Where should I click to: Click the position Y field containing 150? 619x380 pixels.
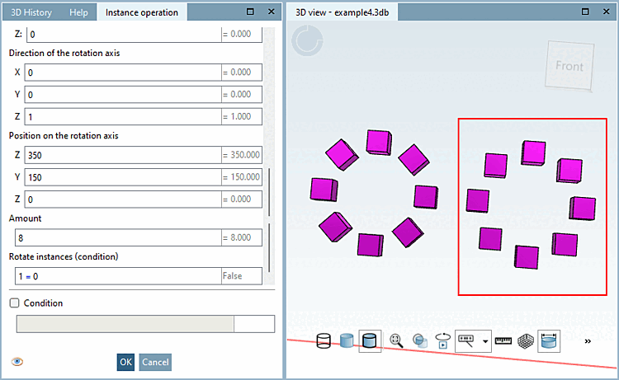(x=123, y=177)
